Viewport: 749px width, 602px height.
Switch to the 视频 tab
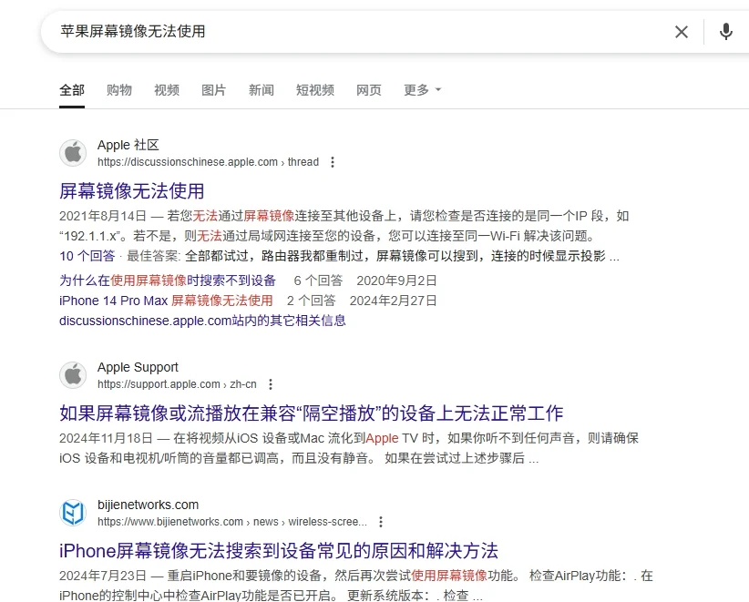(167, 90)
